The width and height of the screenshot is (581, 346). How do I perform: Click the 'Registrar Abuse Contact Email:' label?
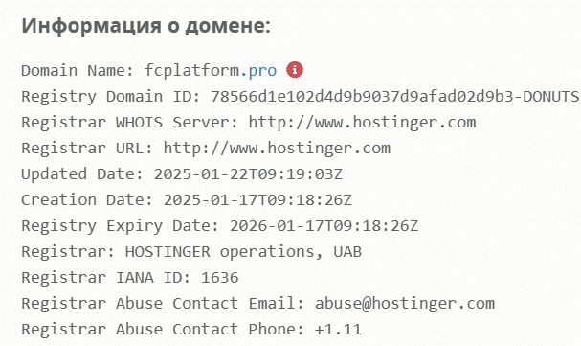click(x=163, y=304)
